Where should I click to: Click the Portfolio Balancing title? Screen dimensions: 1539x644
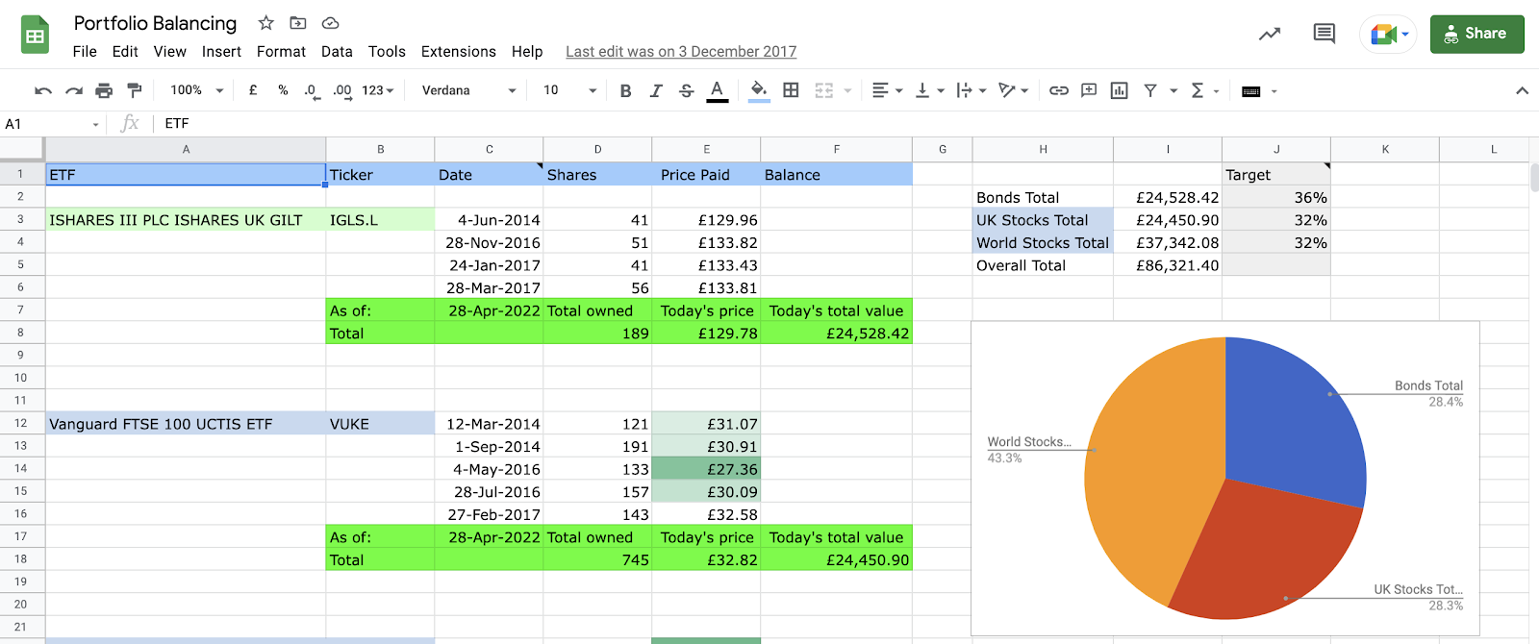[155, 23]
